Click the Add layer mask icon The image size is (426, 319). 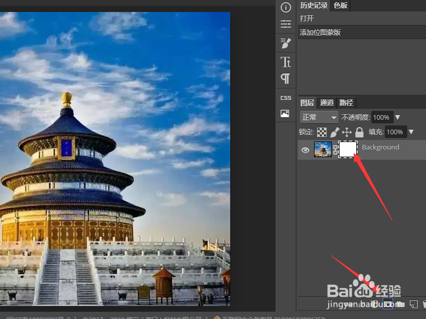point(388,304)
